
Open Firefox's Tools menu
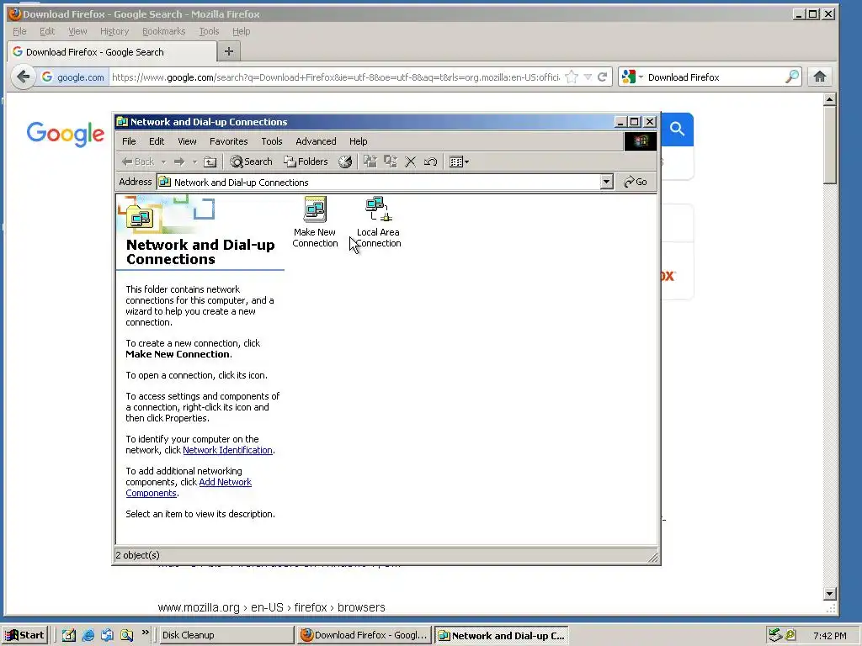point(209,31)
